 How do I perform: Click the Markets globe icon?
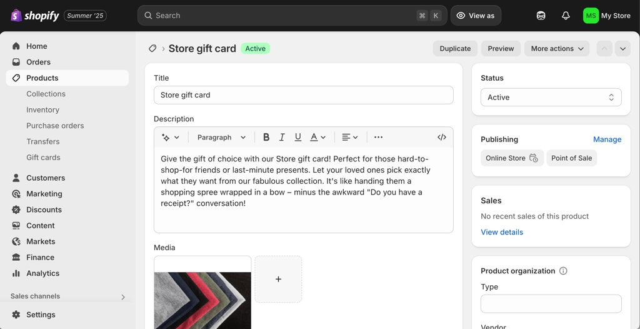pos(16,241)
